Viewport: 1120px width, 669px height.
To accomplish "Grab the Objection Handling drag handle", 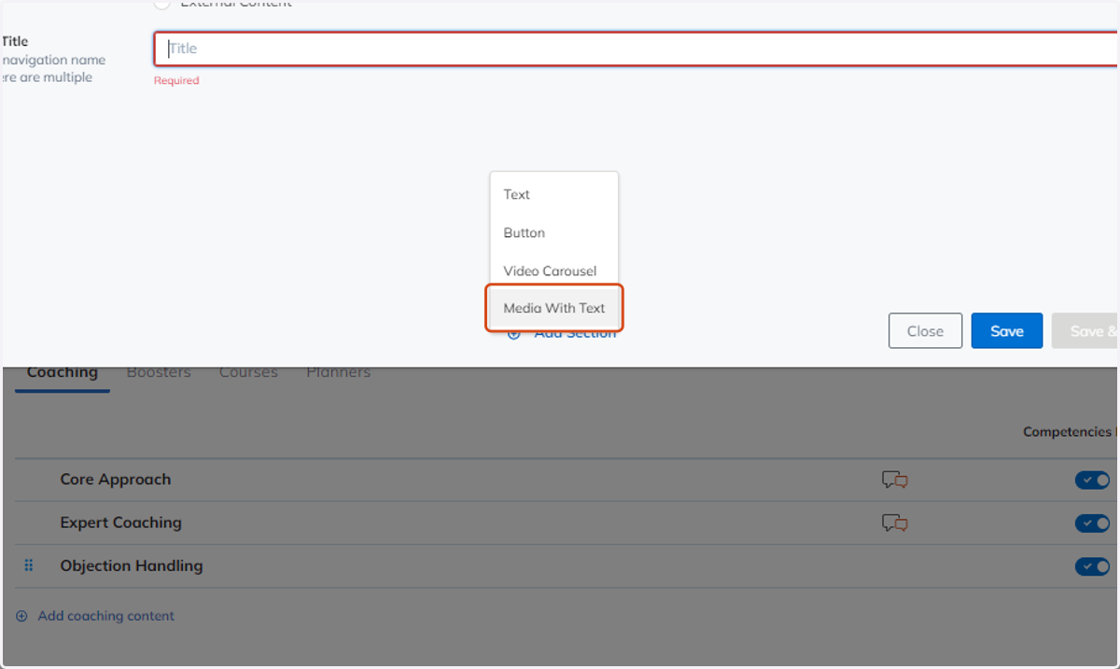I will click(28, 565).
